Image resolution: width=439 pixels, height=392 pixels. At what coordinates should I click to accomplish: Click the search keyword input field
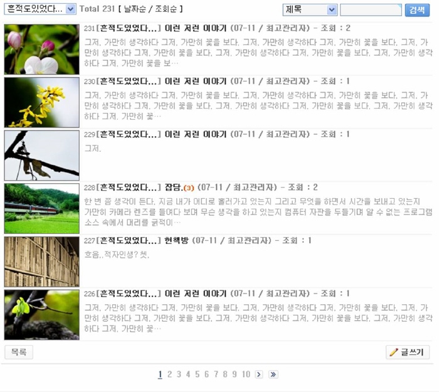pos(371,10)
